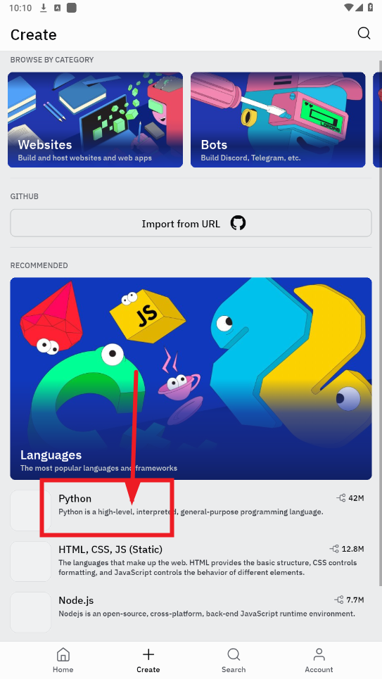
Task: Click the 12.8M fork count
Action: tap(352, 549)
